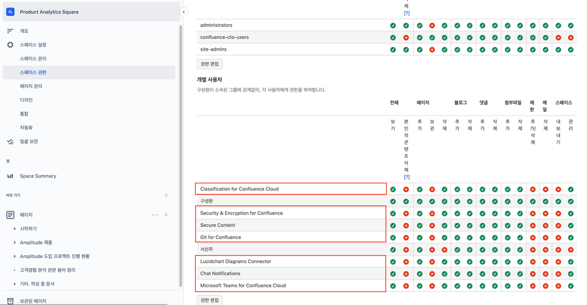
Task: Create a page with 페이지 plus icon
Action: click(x=166, y=215)
